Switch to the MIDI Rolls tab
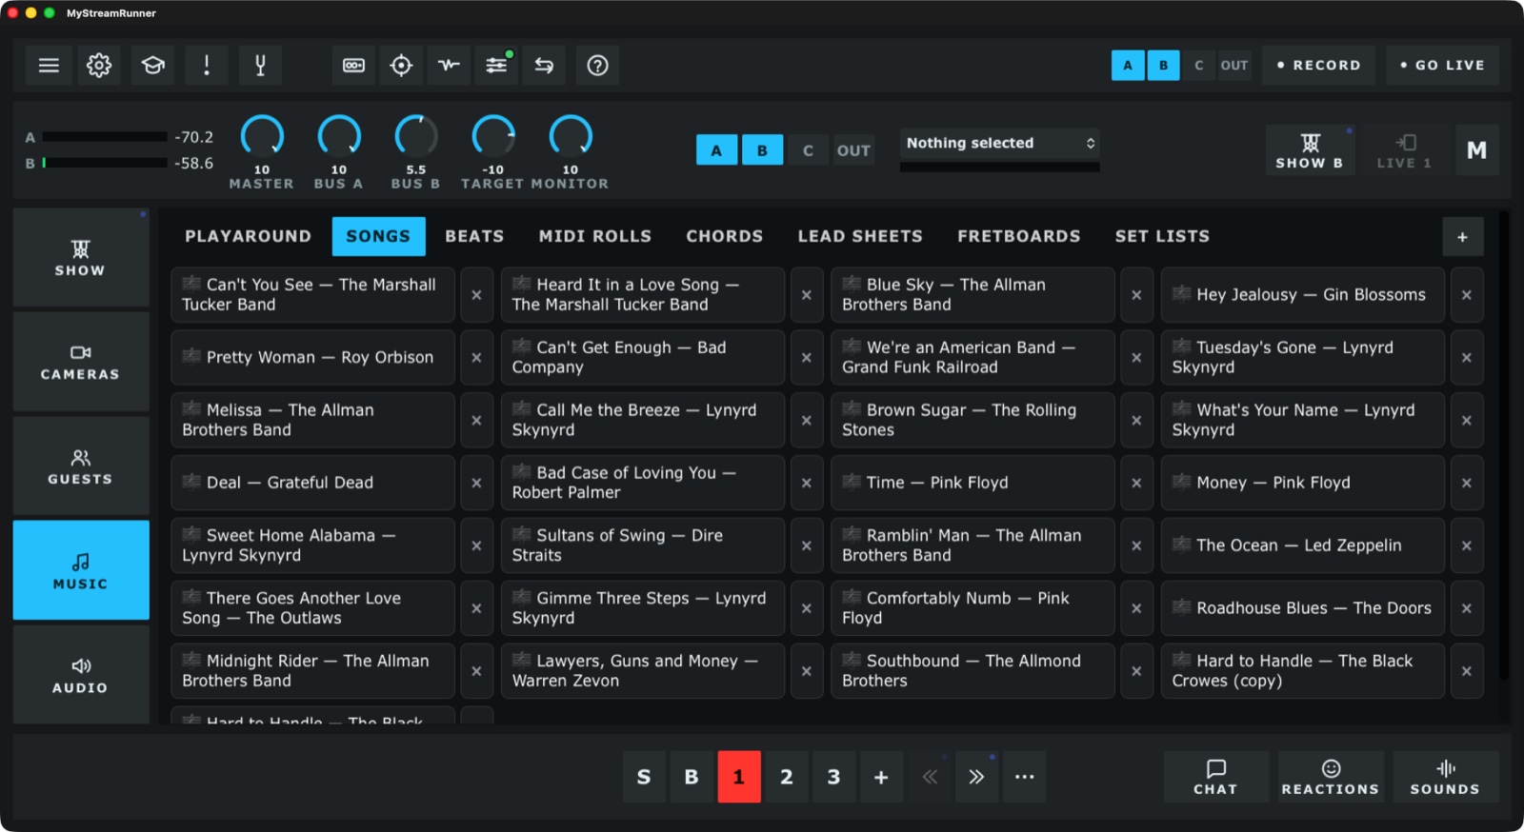Image resolution: width=1524 pixels, height=832 pixels. pyautogui.click(x=595, y=236)
